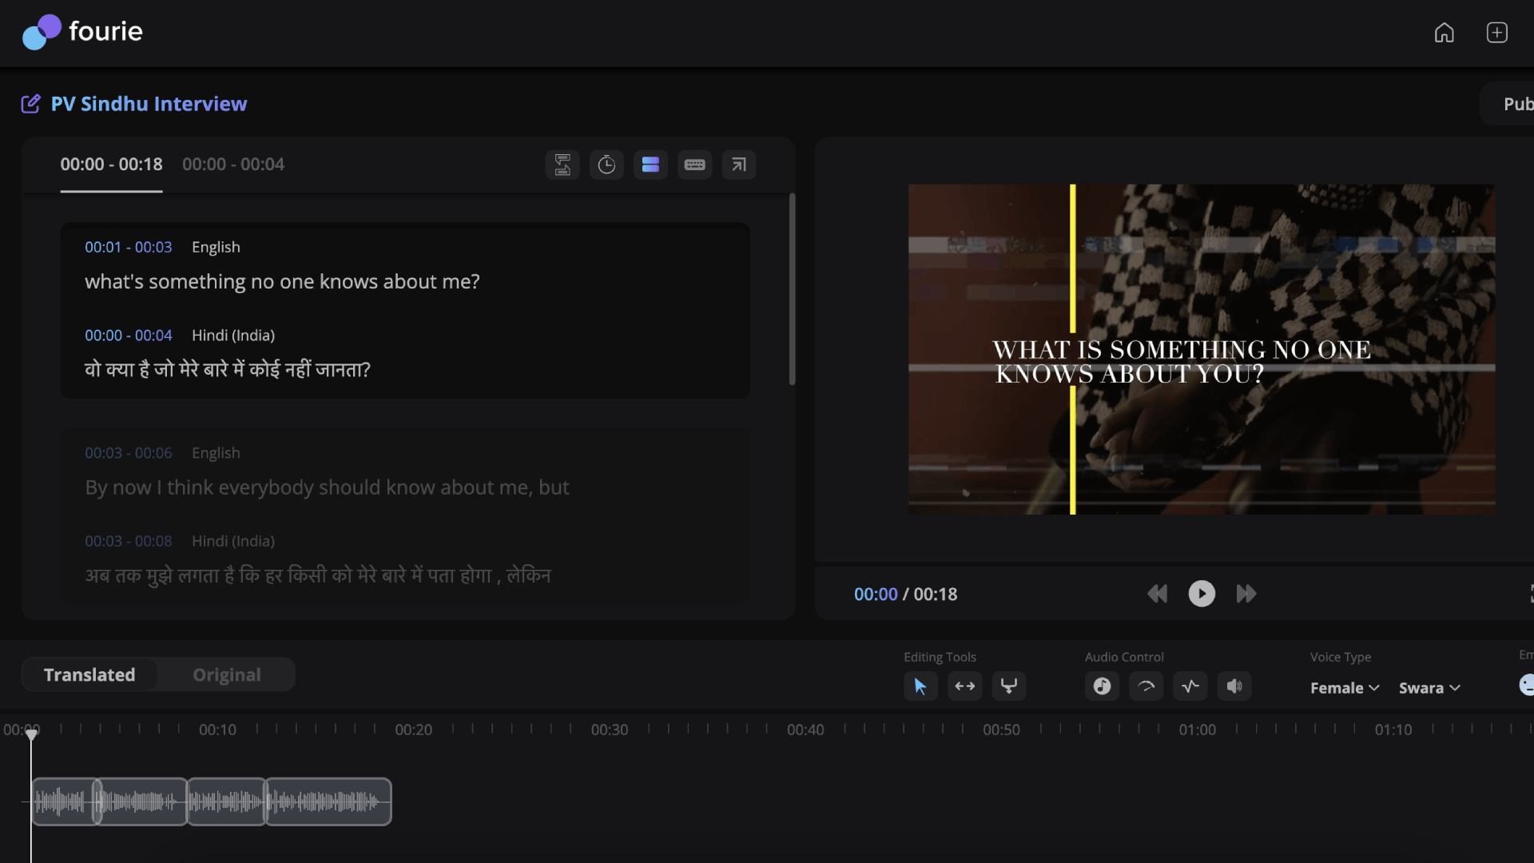Open the Female voice type dropdown
Screen dimensions: 1534x863
(x=1343, y=687)
